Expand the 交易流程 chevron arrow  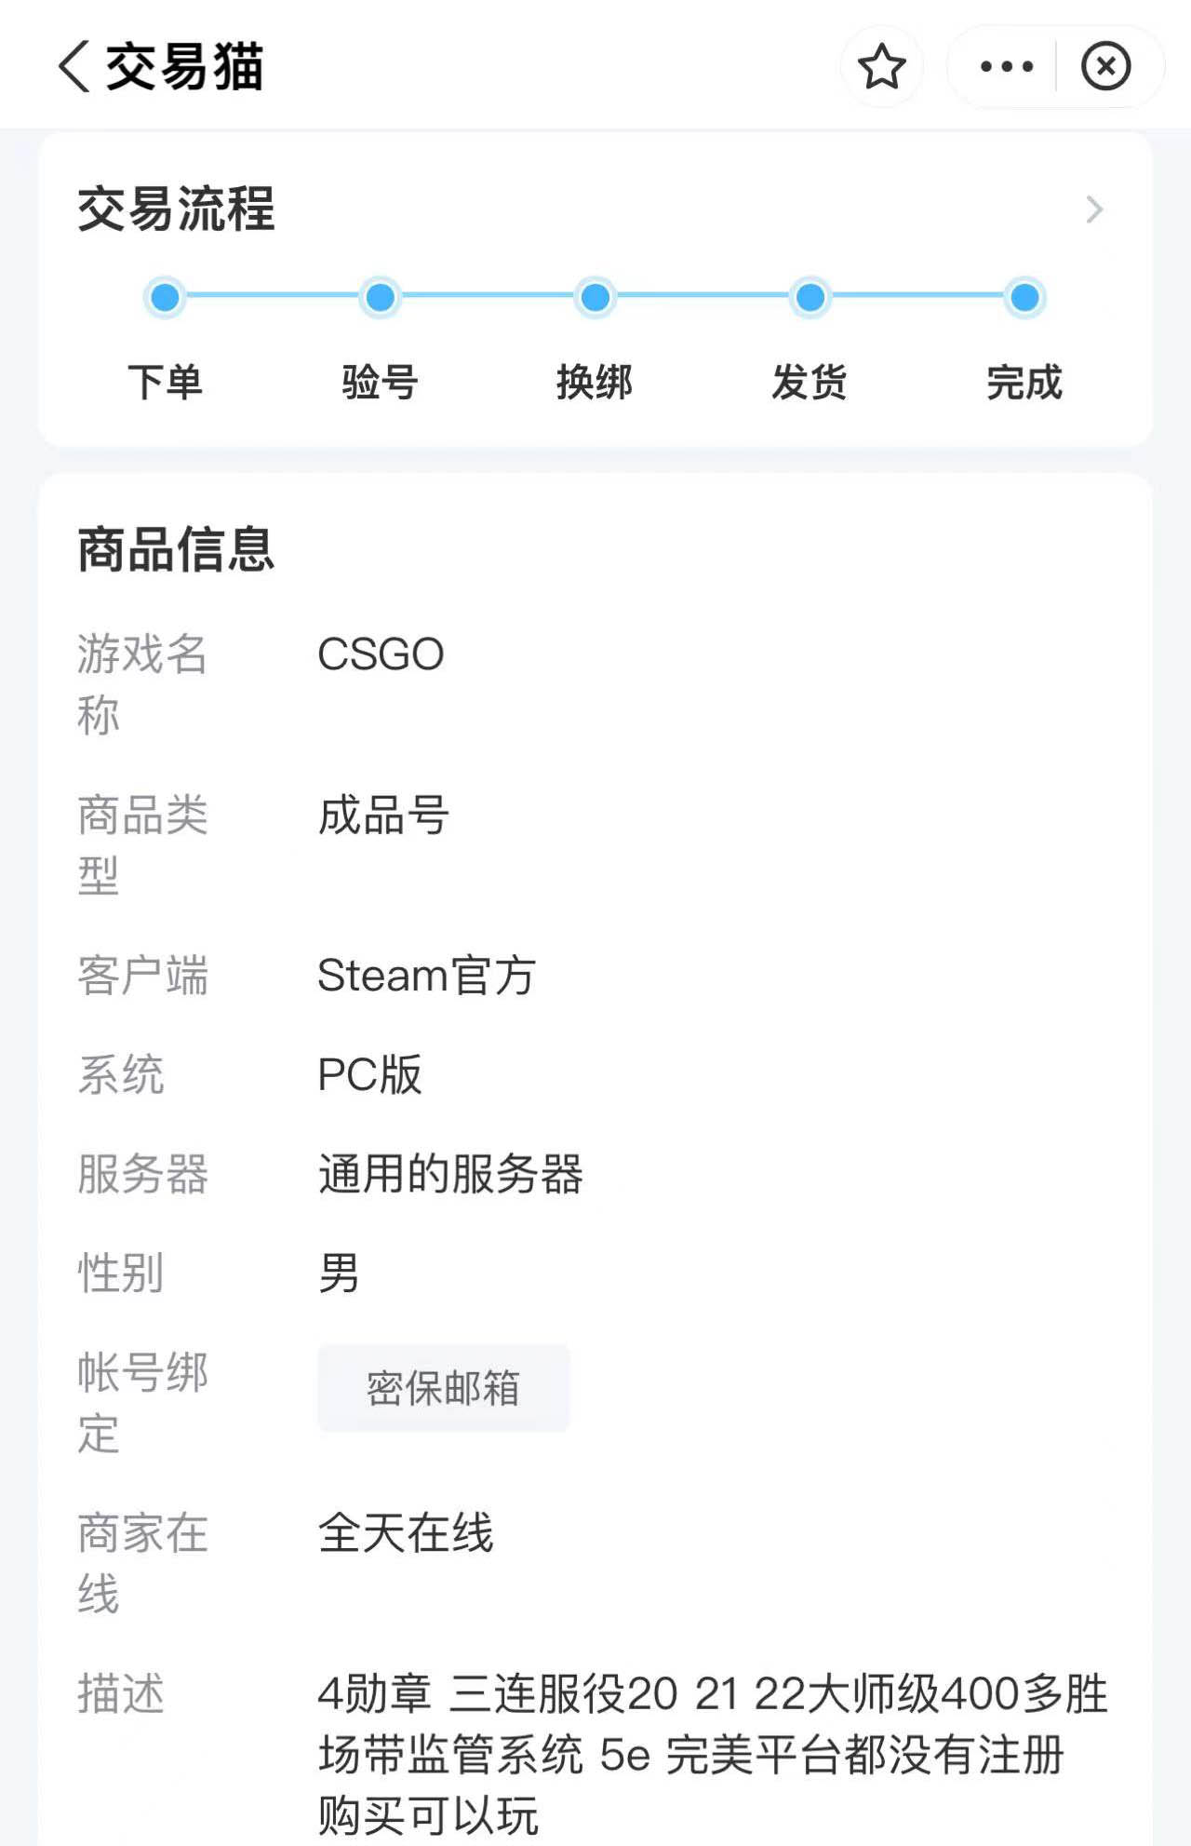click(1094, 209)
